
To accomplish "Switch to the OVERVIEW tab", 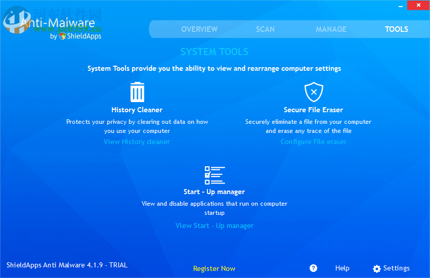I will 199,29.
